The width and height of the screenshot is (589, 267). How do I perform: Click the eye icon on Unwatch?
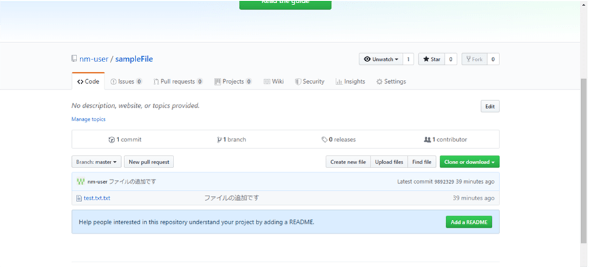367,60
